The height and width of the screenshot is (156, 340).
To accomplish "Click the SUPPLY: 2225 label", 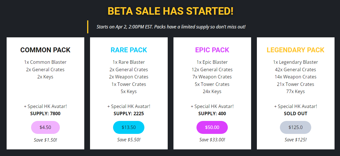I will click(129, 113).
